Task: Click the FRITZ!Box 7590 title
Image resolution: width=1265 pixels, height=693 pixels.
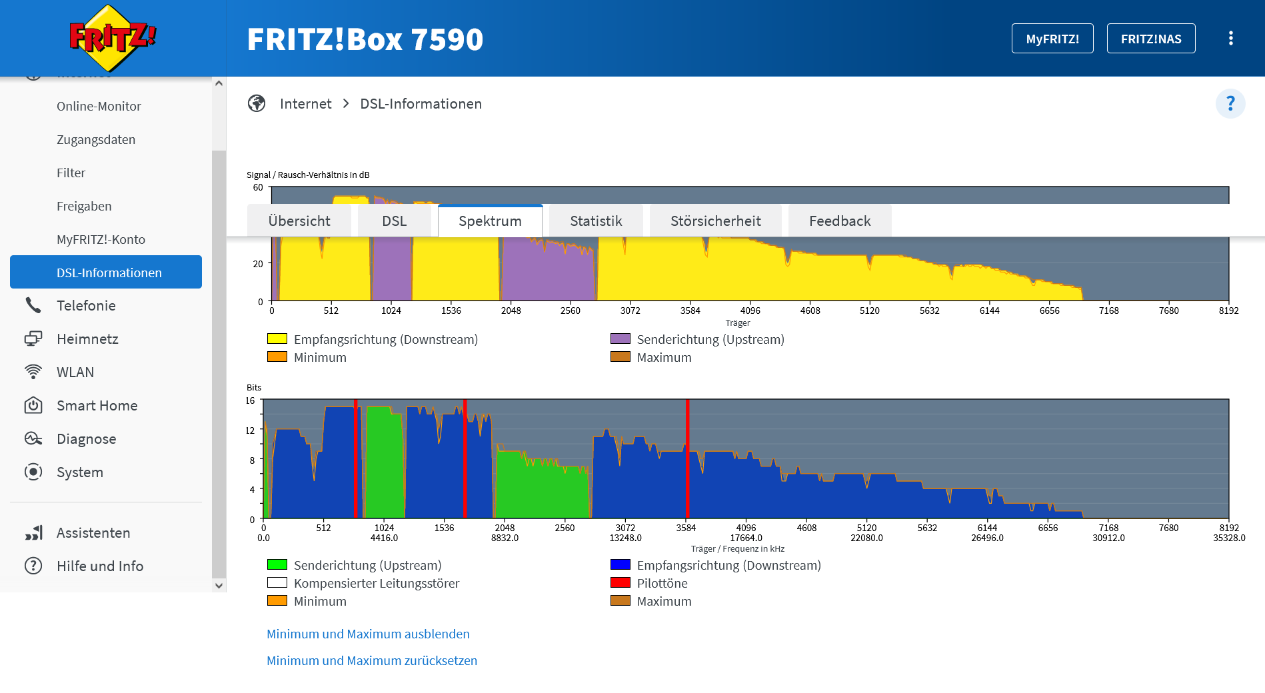Action: (x=365, y=39)
